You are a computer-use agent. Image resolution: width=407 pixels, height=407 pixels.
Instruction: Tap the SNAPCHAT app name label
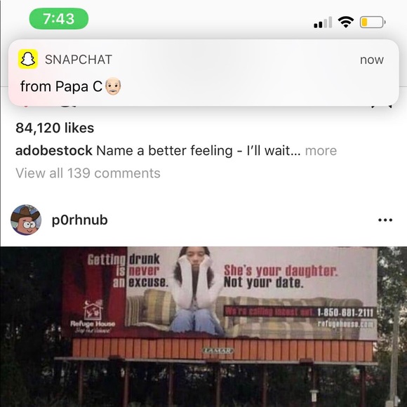pos(79,60)
